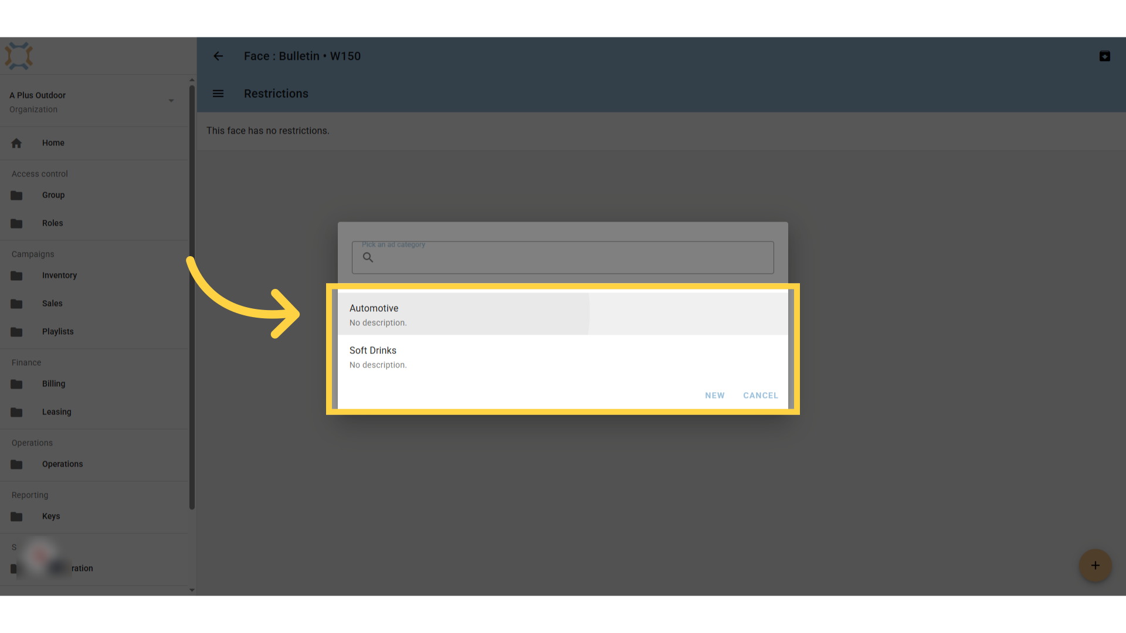
Task: Click the Face : Bulletin • W150 title
Action: [x=303, y=56]
